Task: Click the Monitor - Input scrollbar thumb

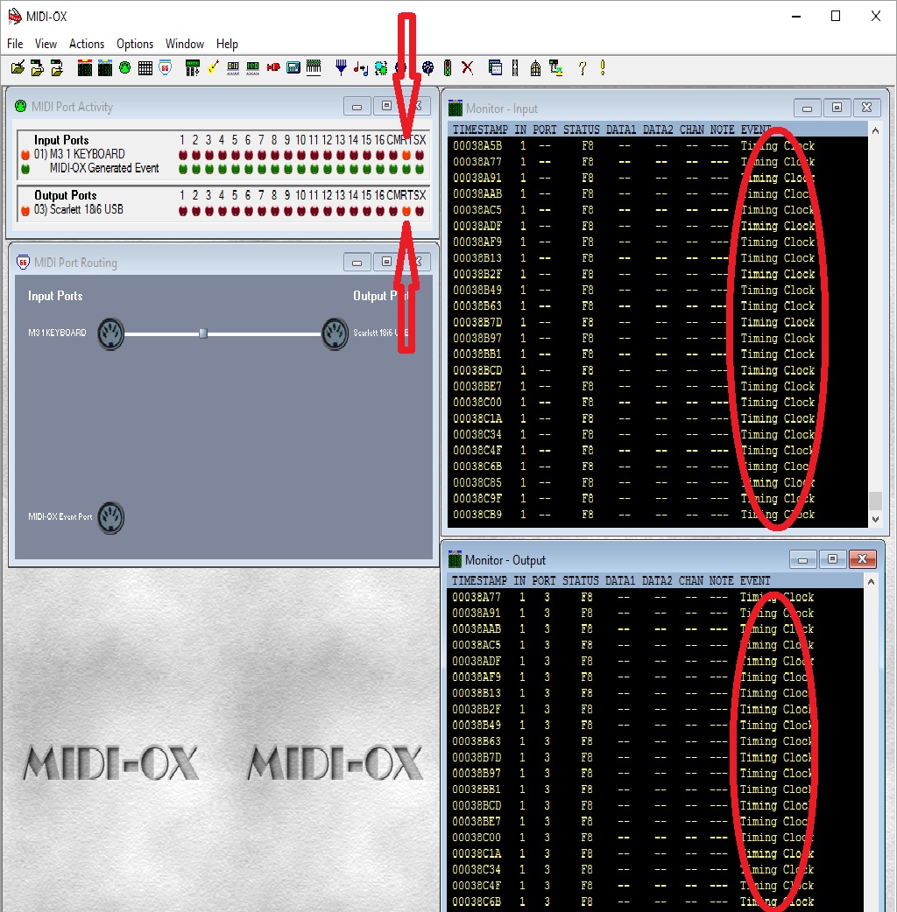Action: pyautogui.click(x=875, y=501)
